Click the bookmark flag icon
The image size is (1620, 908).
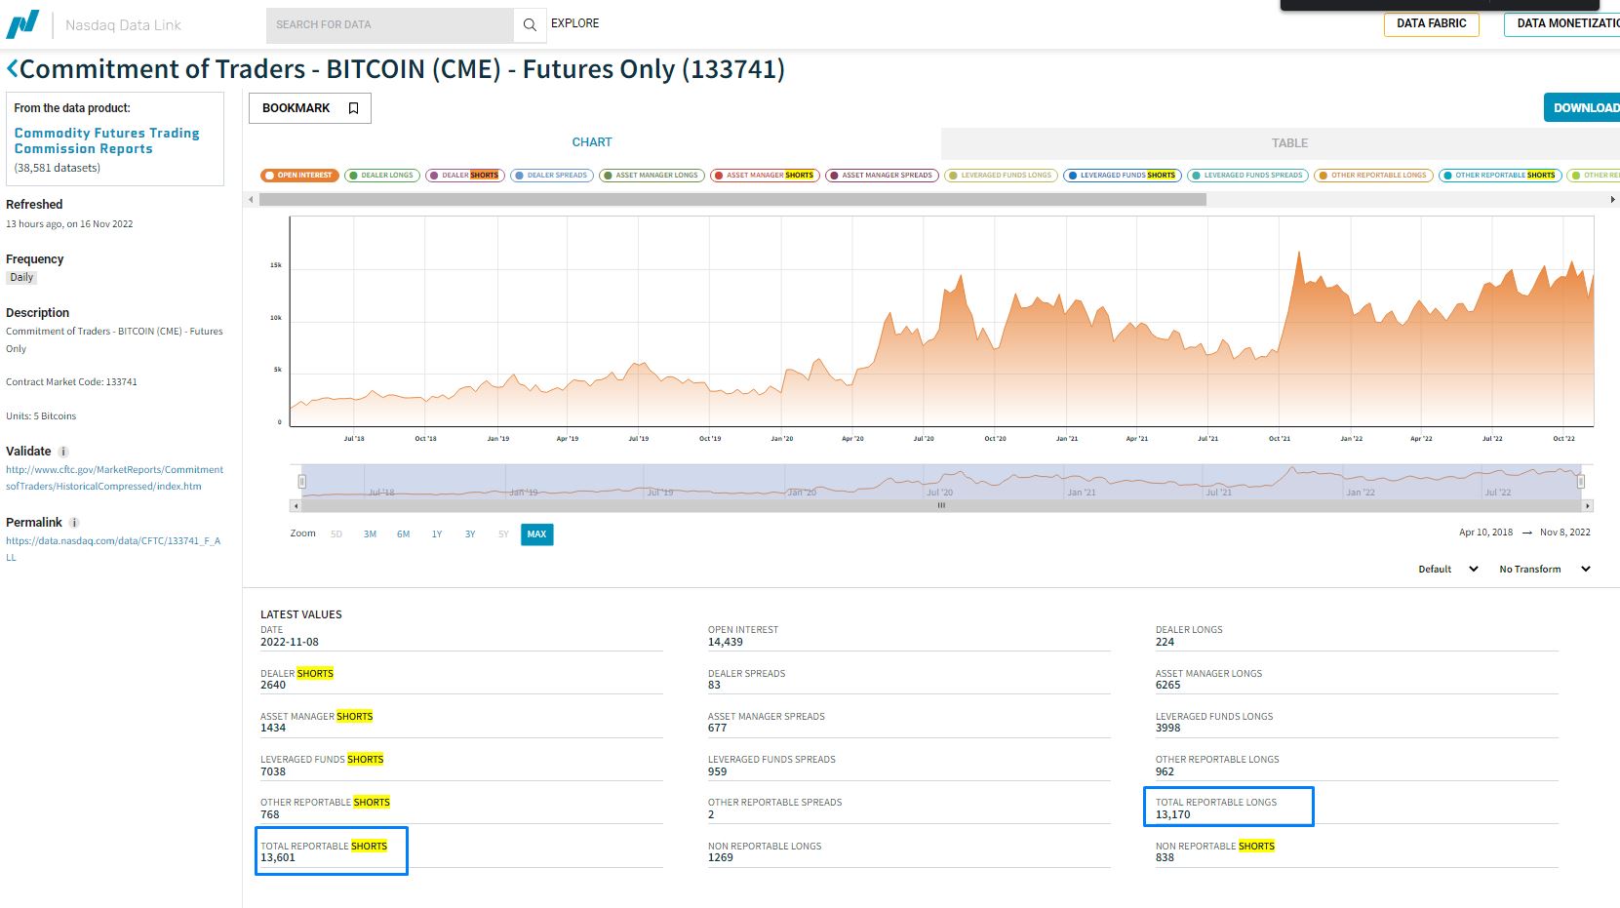pyautogui.click(x=354, y=108)
